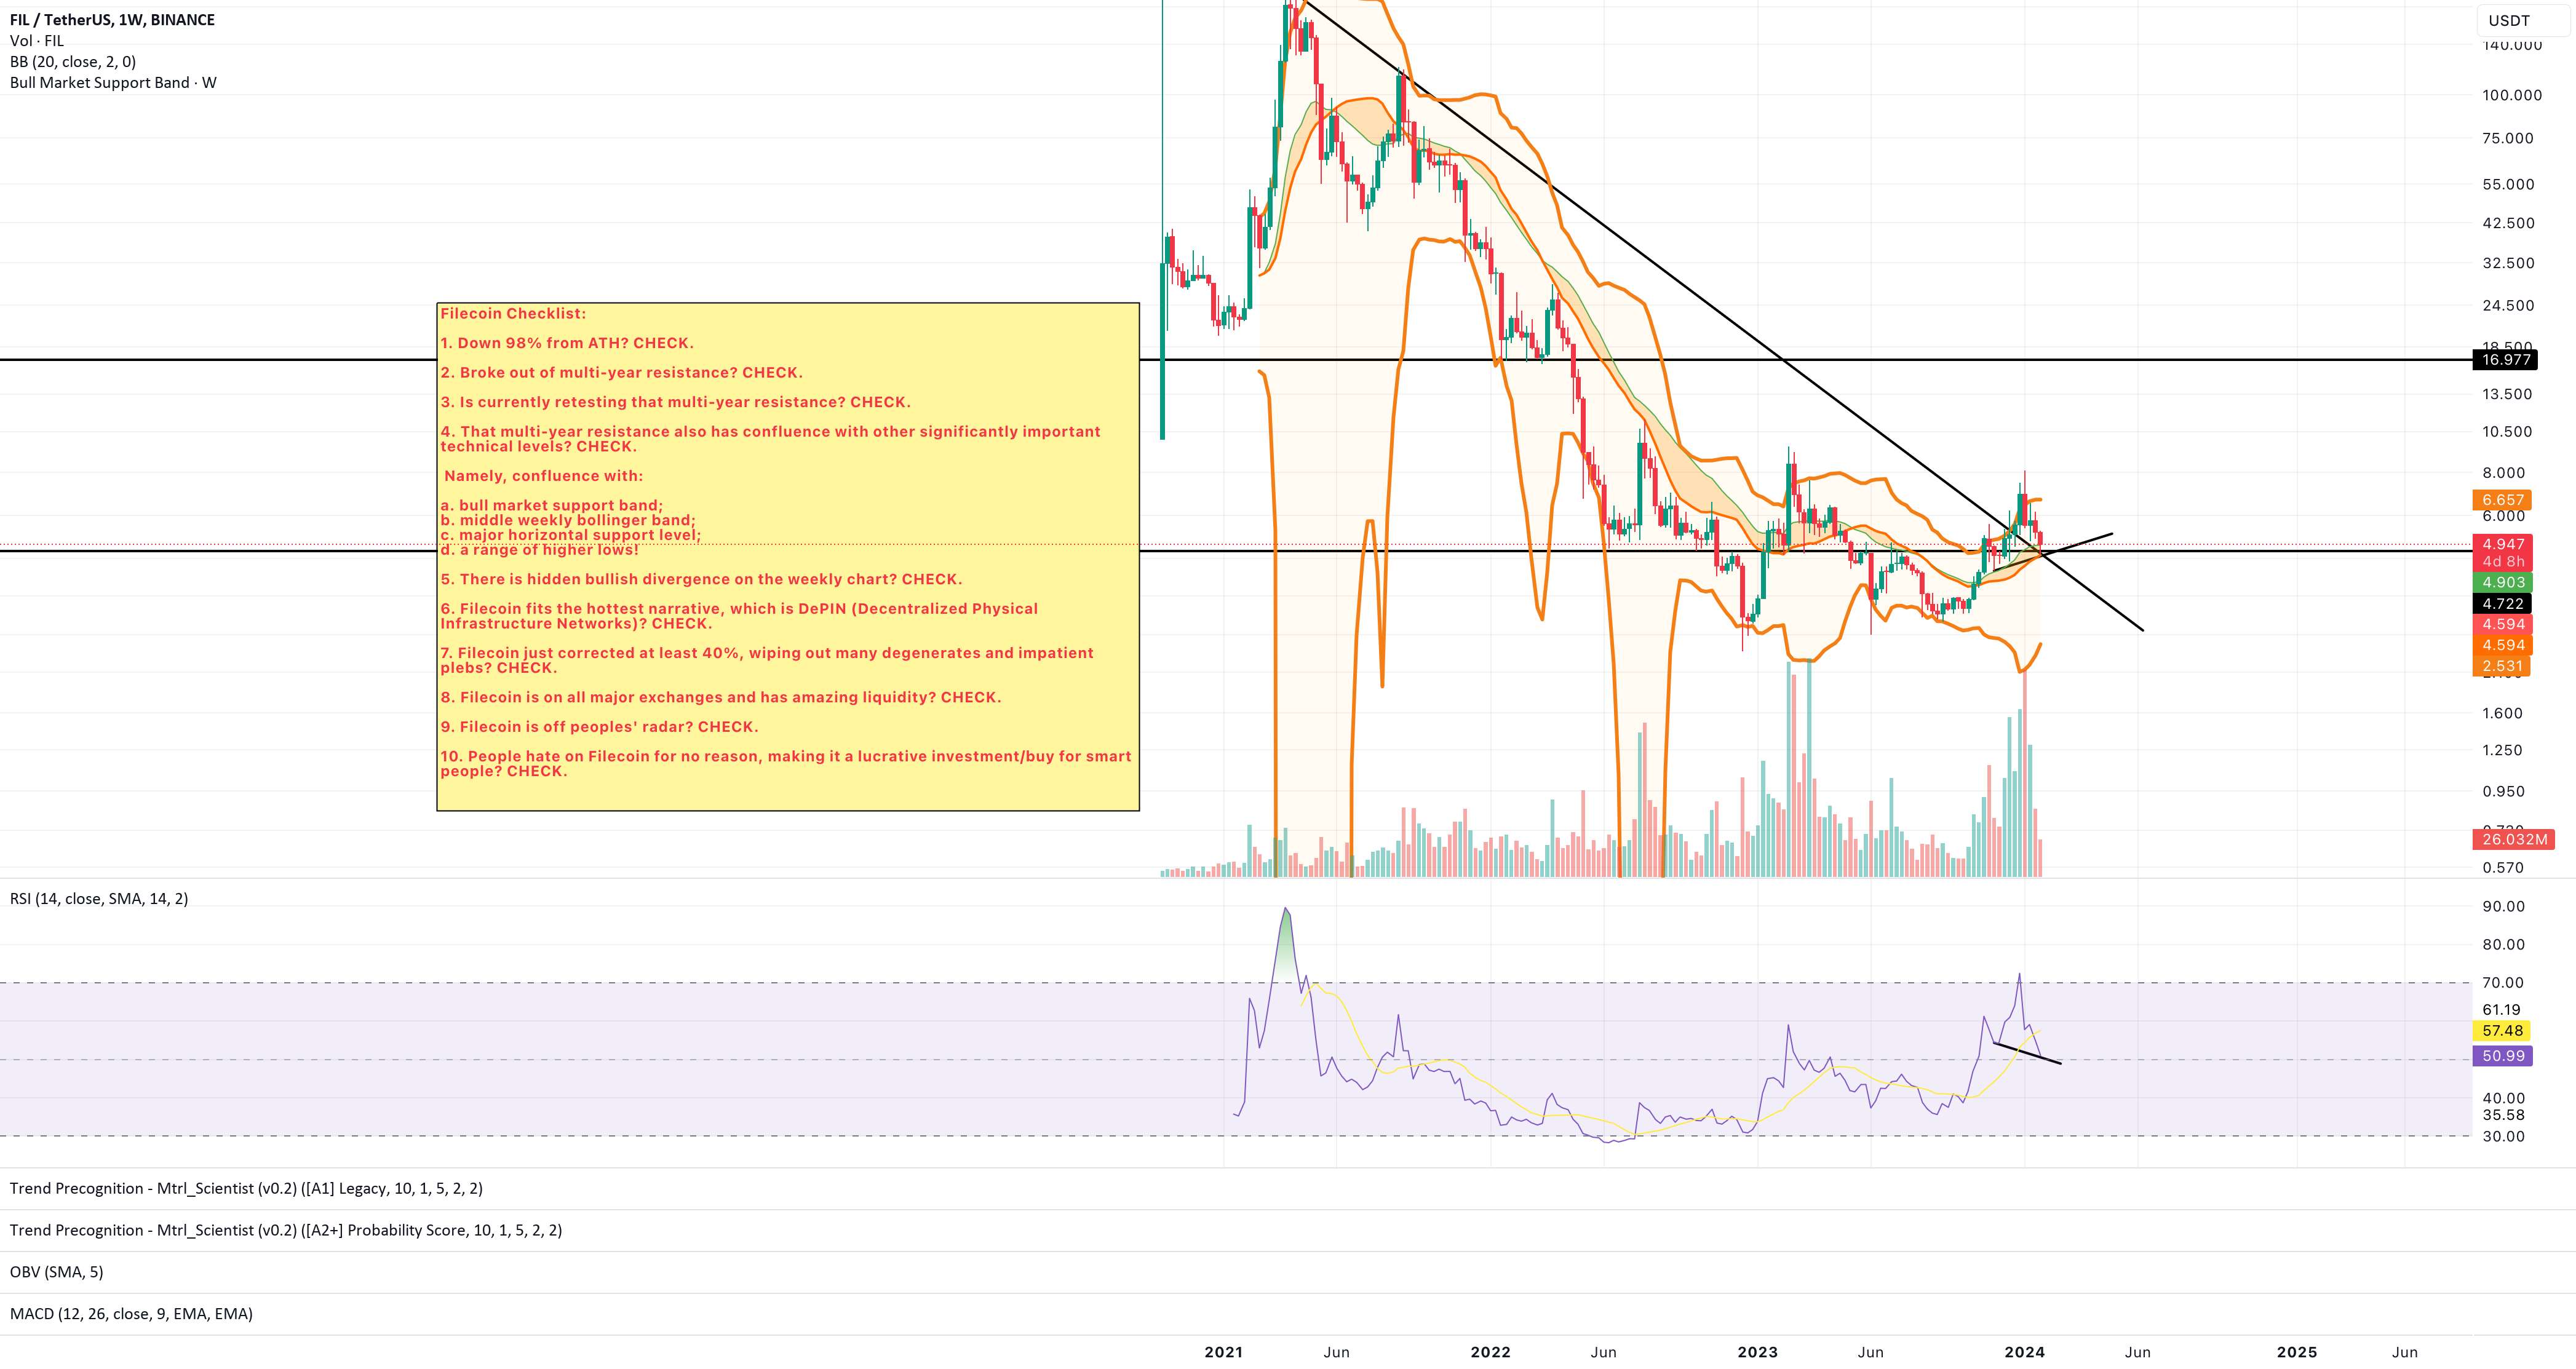
Task: Click the 55.000 price axis label
Action: point(2508,185)
